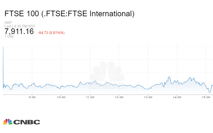Click the FTSE 100 chart title

pos(70,14)
